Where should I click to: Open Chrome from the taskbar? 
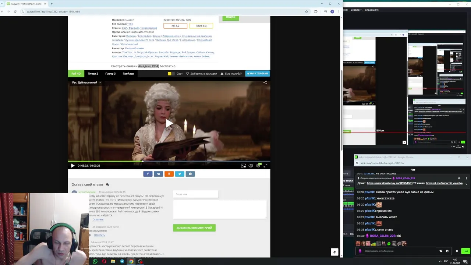click(131, 261)
